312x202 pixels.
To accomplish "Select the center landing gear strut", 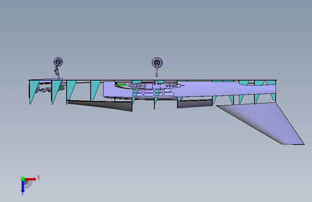I will [x=157, y=70].
